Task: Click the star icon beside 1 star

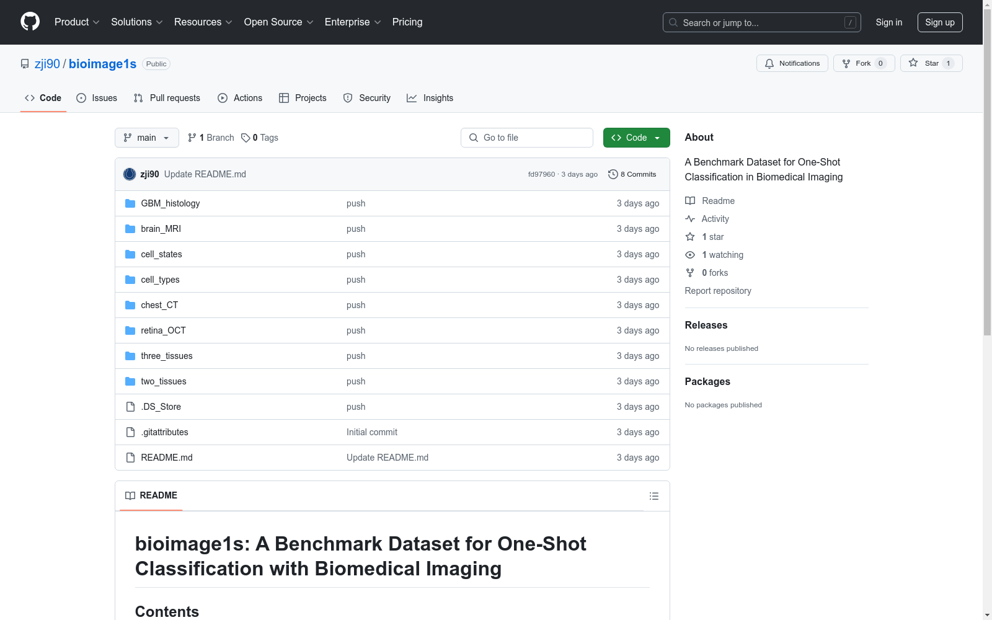Action: point(690,237)
